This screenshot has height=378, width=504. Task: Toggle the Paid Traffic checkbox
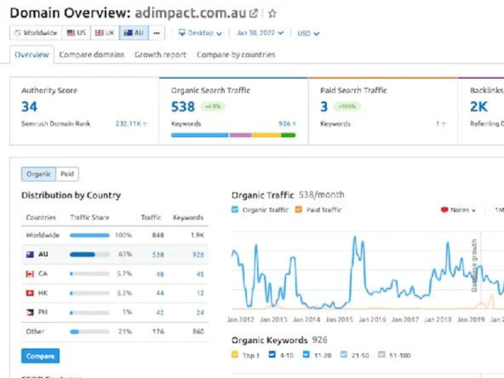(x=299, y=210)
